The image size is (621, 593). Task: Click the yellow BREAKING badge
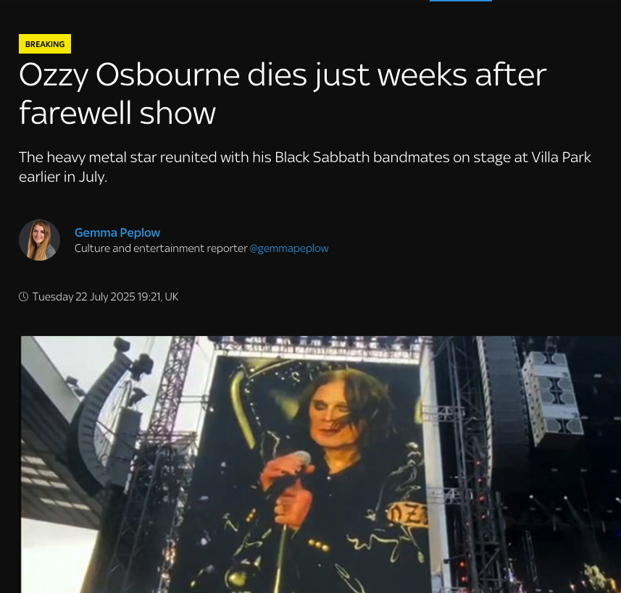point(45,44)
